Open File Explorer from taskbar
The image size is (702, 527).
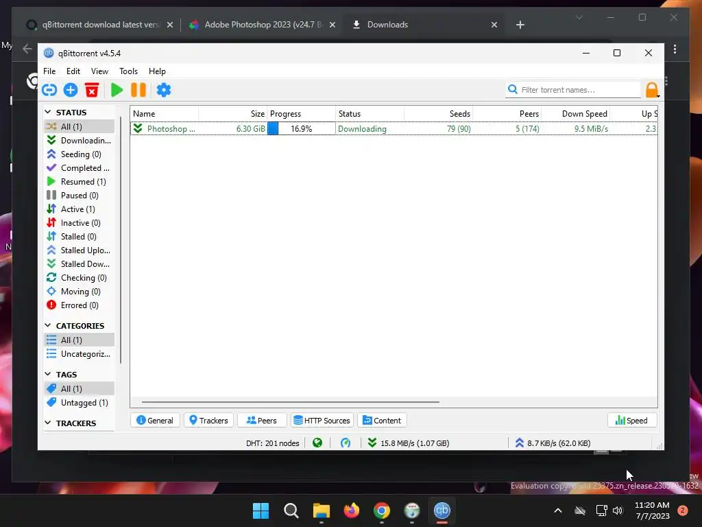click(321, 511)
